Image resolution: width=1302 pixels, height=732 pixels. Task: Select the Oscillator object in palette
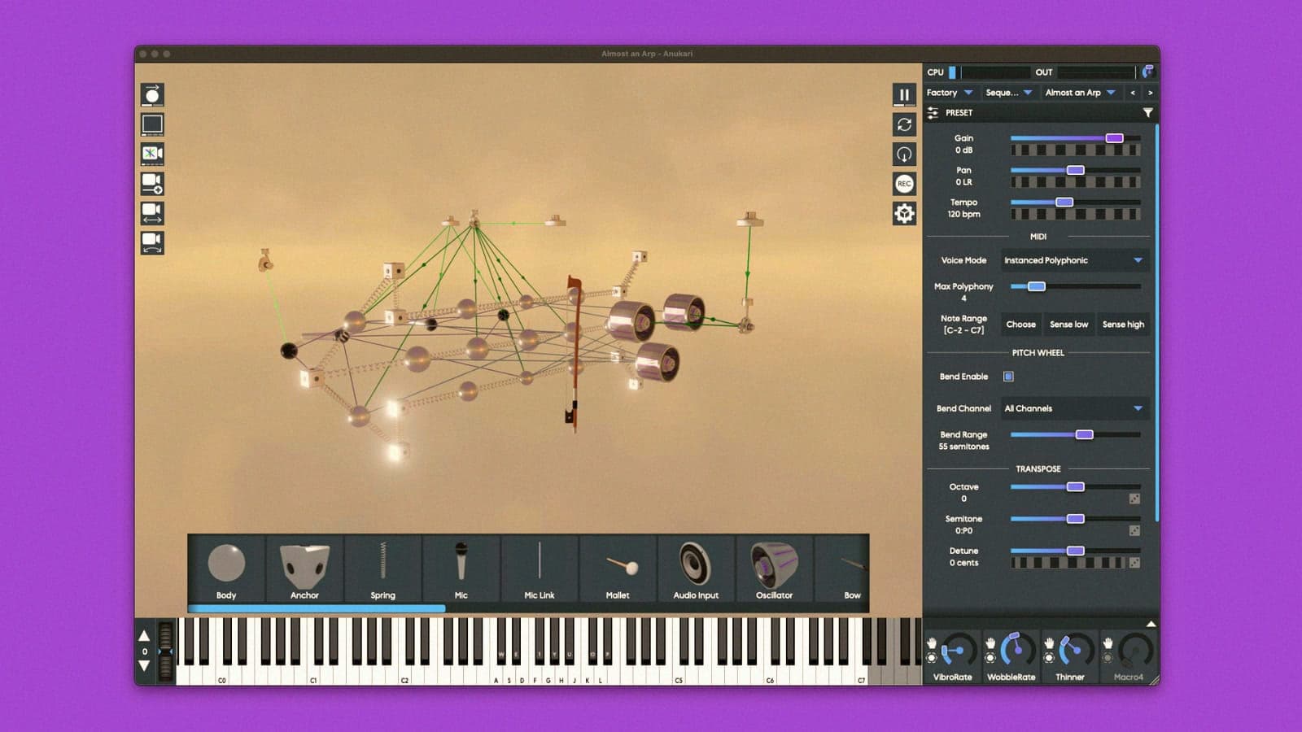(774, 569)
